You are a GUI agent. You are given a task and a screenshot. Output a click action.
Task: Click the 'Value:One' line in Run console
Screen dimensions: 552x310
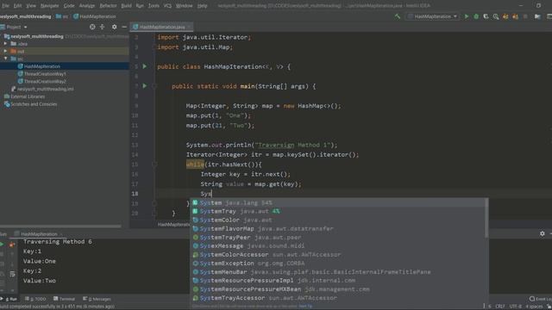click(40, 261)
